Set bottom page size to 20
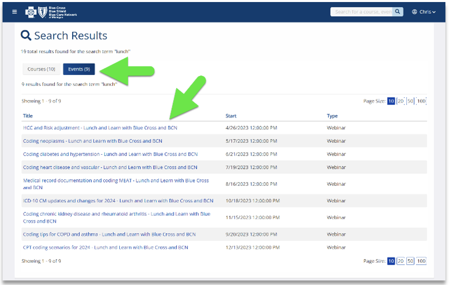450x285 pixels. click(x=401, y=261)
